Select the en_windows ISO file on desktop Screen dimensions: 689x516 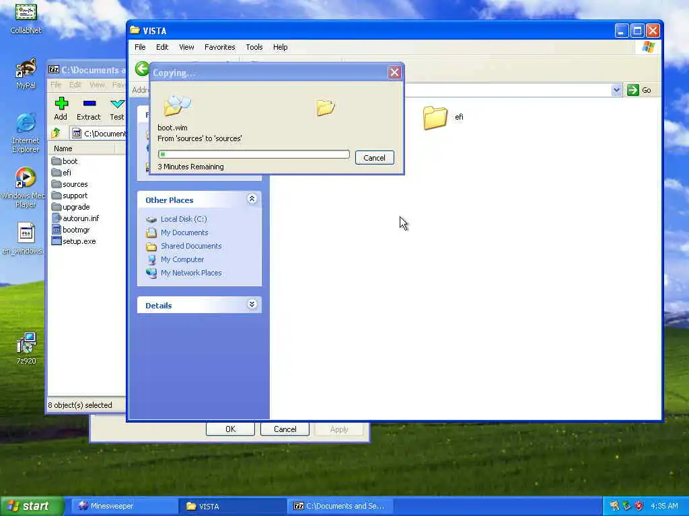24,239
